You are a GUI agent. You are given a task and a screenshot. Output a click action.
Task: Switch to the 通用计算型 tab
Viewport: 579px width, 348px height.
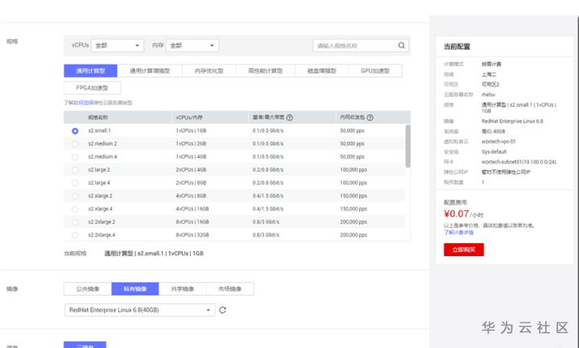click(x=90, y=71)
